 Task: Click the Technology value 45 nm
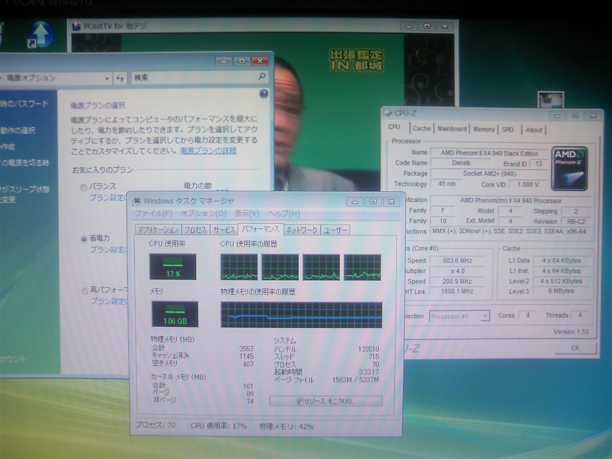pos(446,184)
